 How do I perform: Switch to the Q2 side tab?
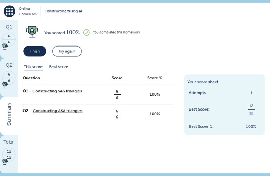click(9, 65)
